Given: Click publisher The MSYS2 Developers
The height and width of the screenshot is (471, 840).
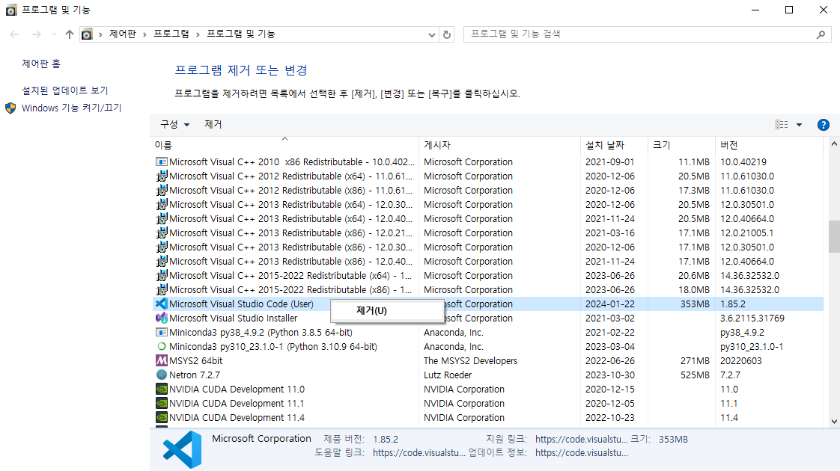Looking at the screenshot, I should (470, 361).
